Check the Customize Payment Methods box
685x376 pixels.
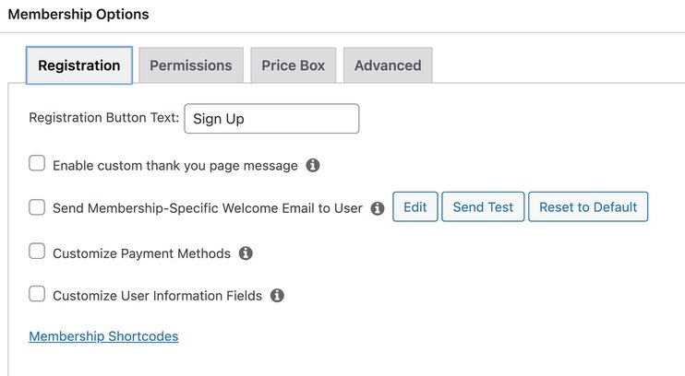37,252
